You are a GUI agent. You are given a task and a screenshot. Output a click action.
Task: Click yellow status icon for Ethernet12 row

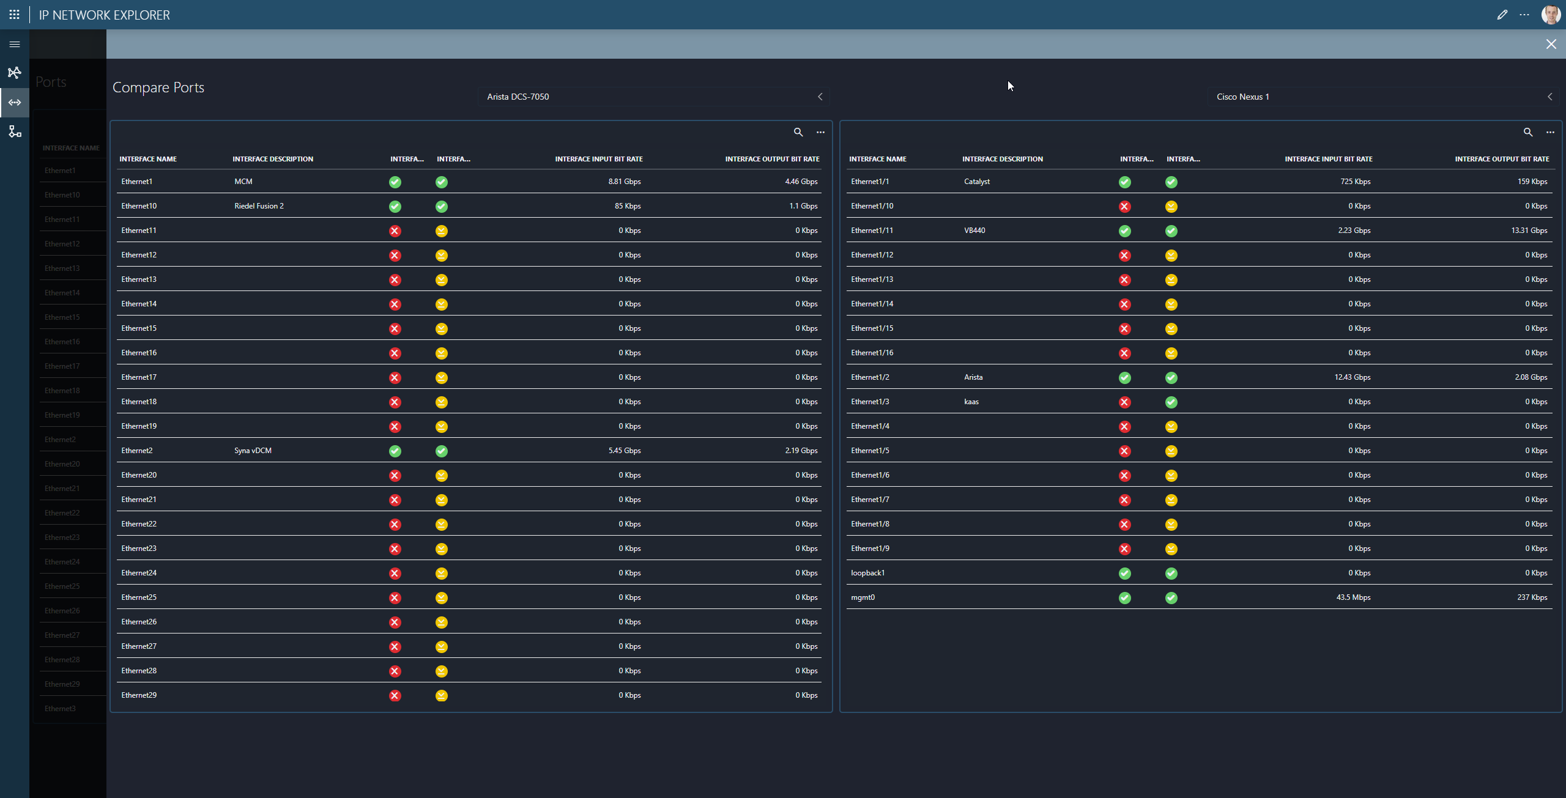pyautogui.click(x=442, y=256)
